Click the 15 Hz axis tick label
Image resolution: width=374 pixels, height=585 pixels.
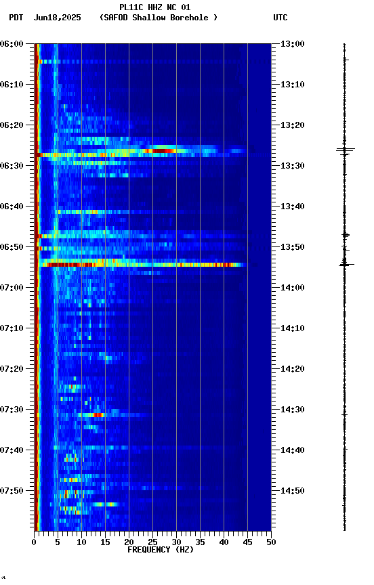(x=105, y=542)
